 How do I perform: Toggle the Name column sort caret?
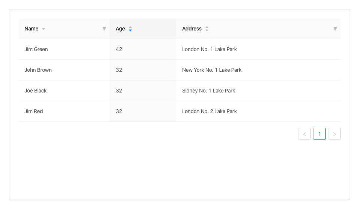click(x=44, y=29)
